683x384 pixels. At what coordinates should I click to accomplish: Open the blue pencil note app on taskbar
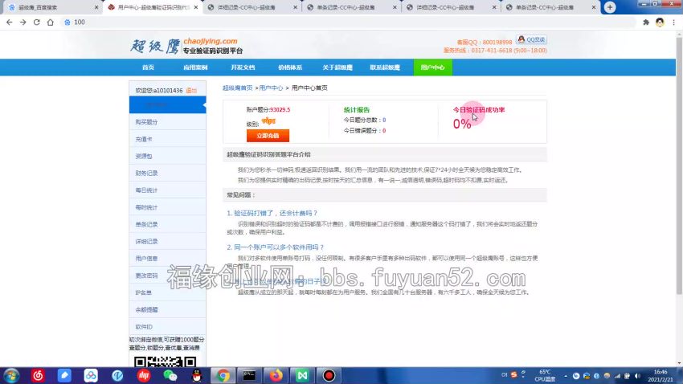click(64, 375)
